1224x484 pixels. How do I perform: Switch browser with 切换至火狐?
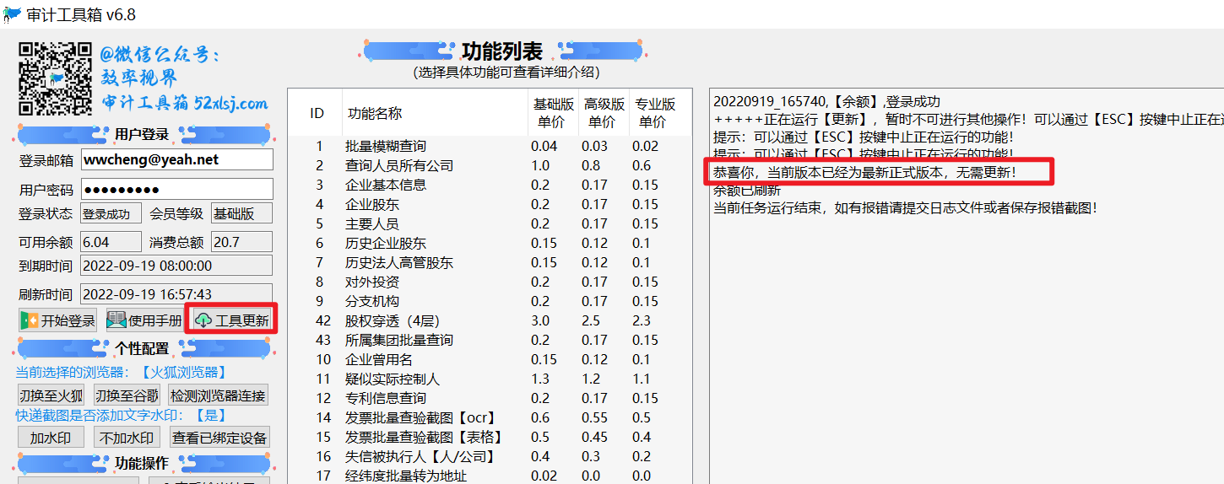click(51, 395)
